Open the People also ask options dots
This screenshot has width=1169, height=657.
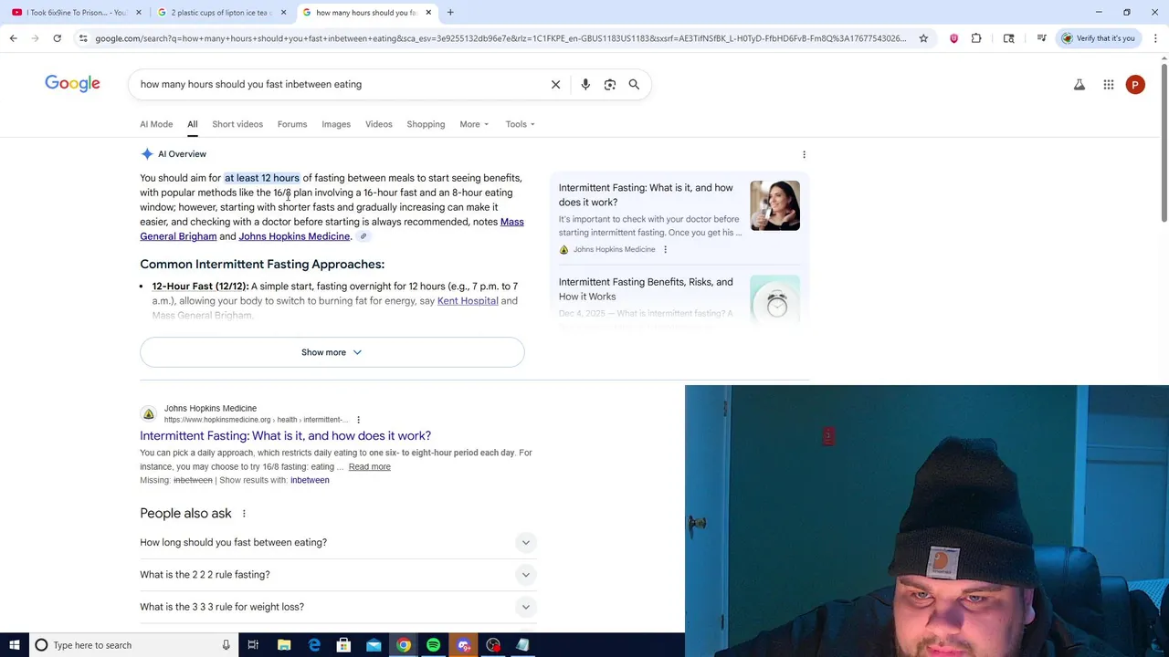(244, 514)
